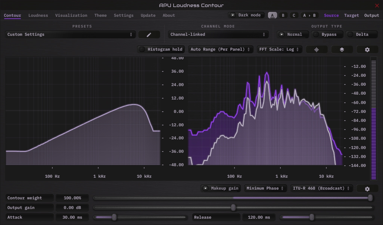Switch to state slot C
Image resolution: width=383 pixels, height=225 pixels.
point(294,15)
